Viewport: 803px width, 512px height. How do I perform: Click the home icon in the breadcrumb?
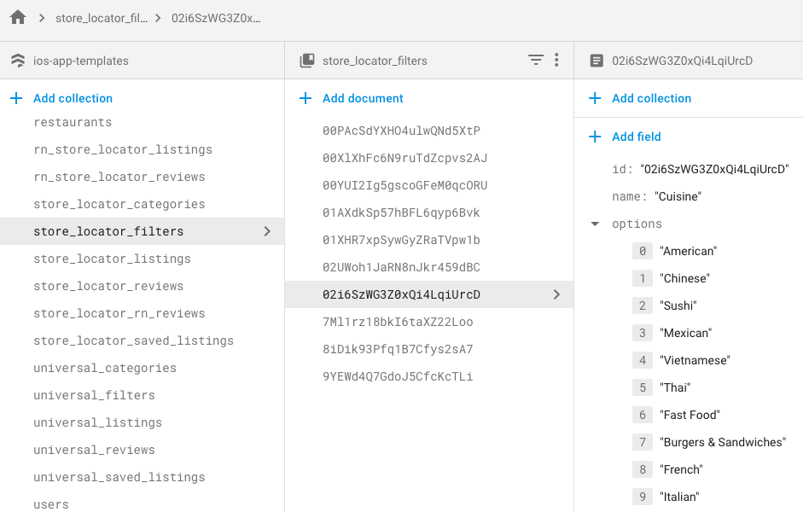click(17, 16)
